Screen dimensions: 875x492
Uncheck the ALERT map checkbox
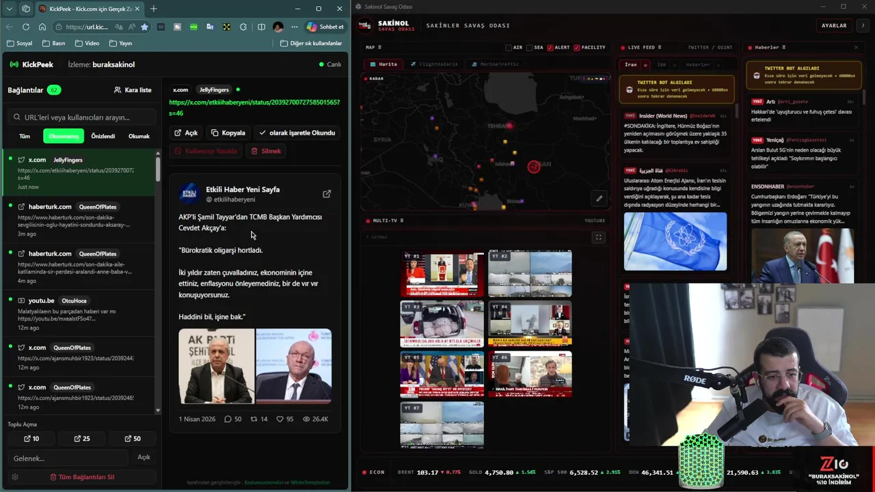(550, 47)
